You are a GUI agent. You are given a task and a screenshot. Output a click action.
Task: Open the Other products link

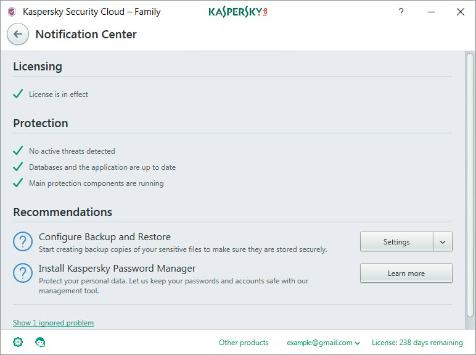click(x=244, y=343)
